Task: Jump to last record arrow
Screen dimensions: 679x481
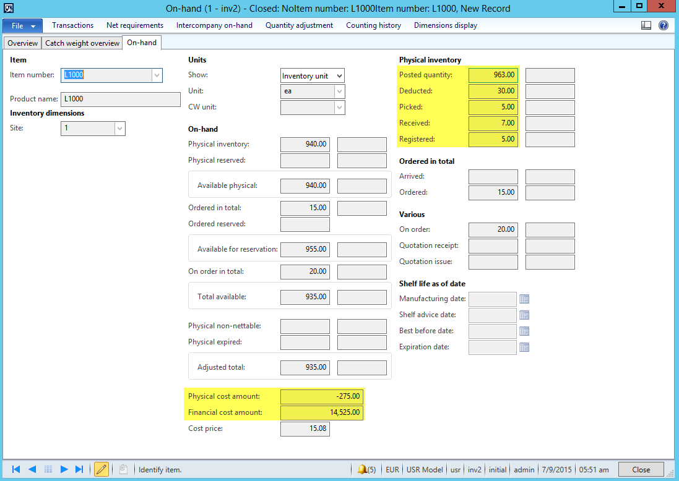Action: pyautogui.click(x=79, y=469)
